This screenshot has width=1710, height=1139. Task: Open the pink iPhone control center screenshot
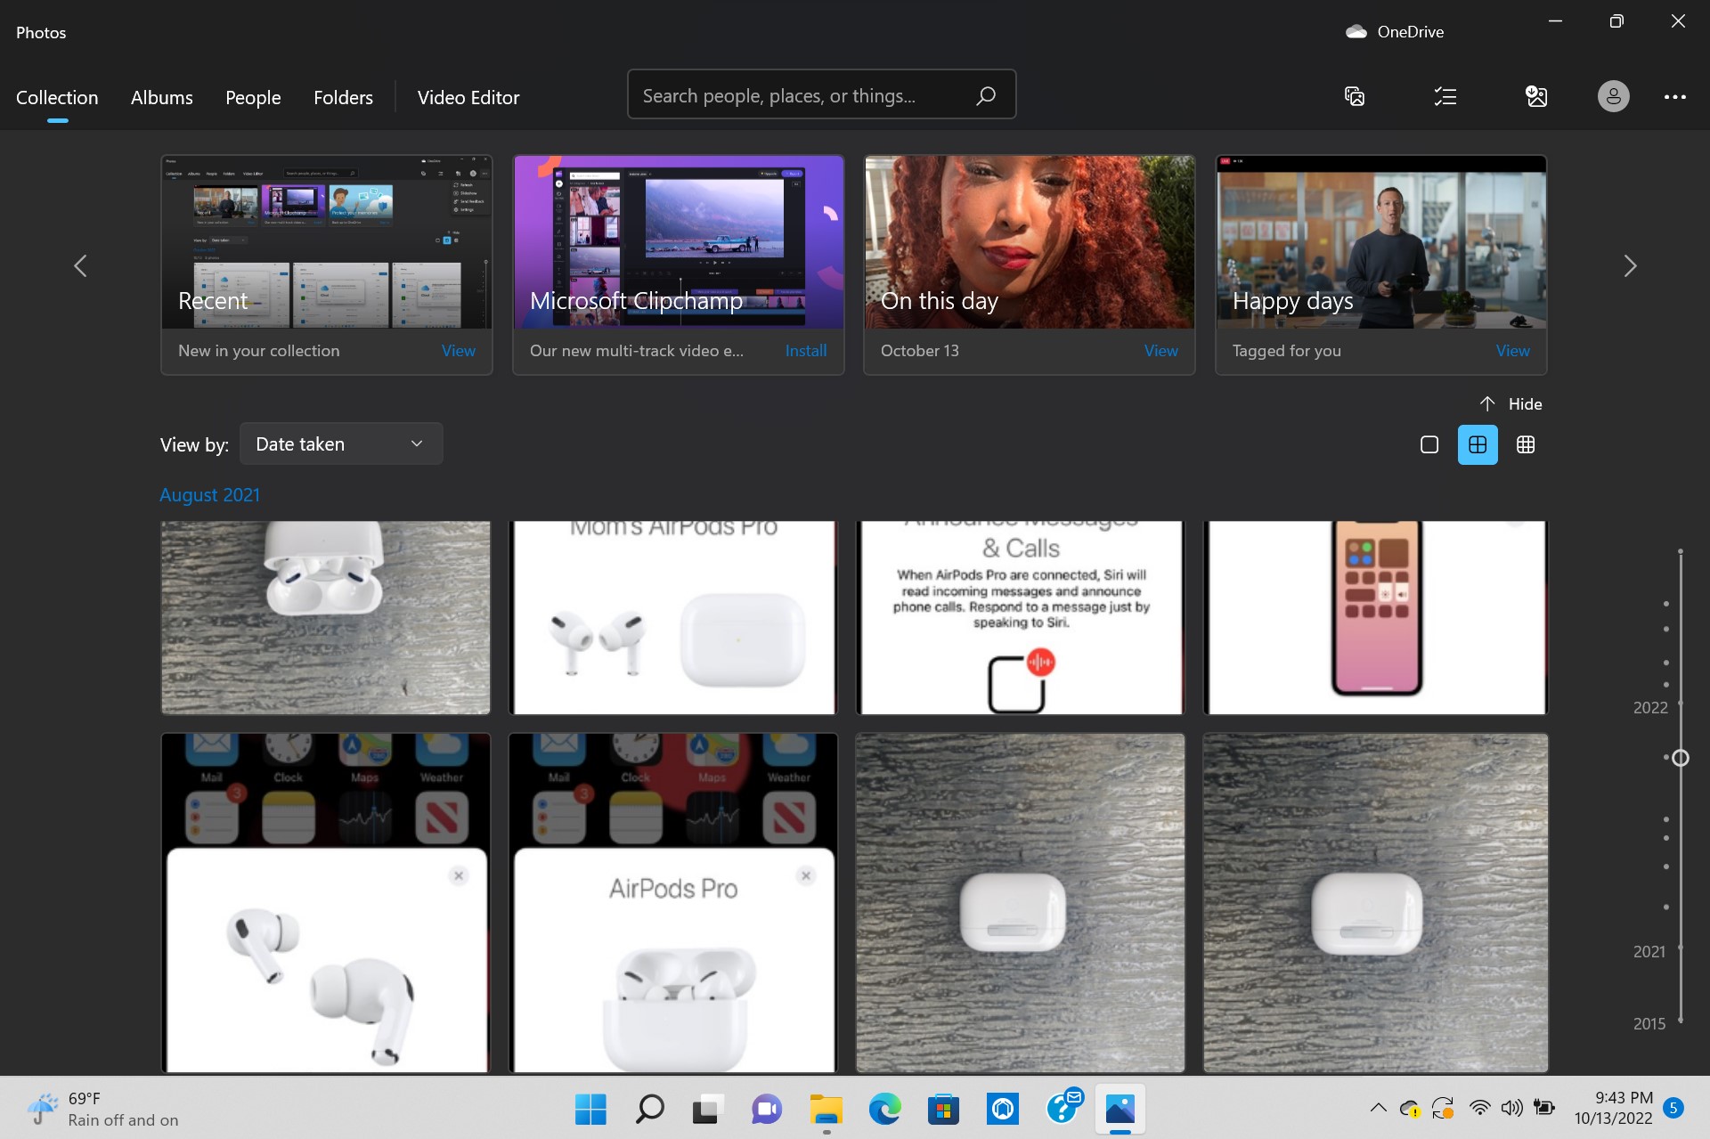[x=1375, y=617]
